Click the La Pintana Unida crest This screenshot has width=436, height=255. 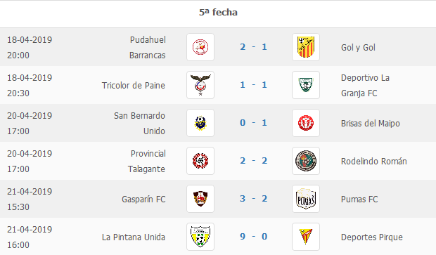pyautogui.click(x=200, y=237)
